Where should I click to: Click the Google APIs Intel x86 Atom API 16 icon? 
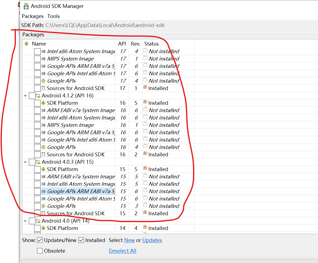click(x=43, y=140)
